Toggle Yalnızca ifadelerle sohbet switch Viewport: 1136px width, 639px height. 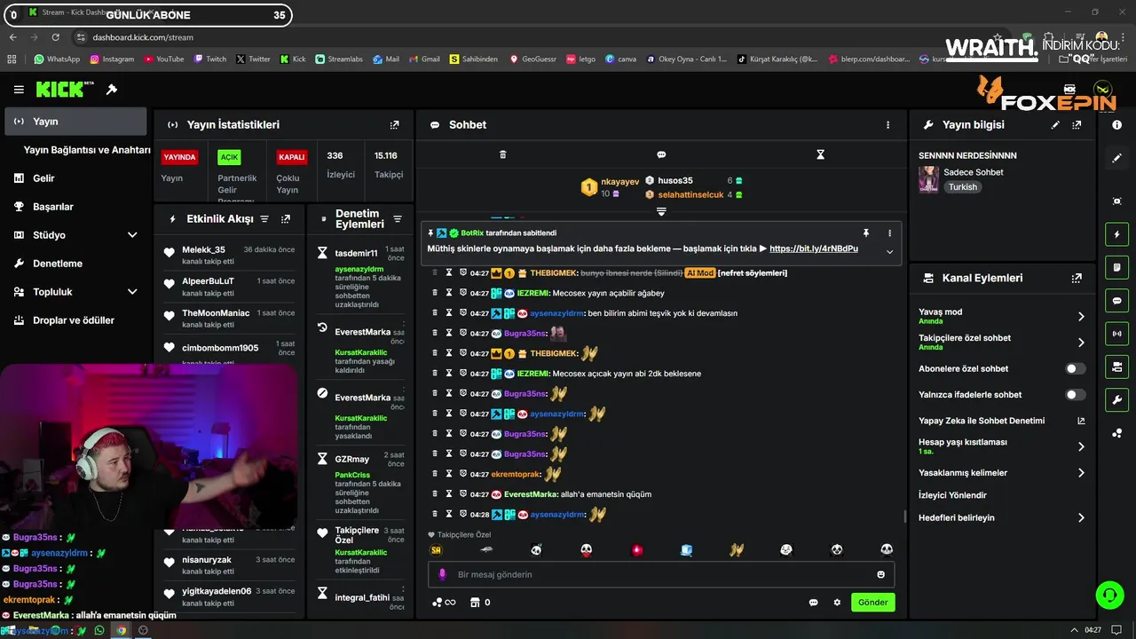1075,395
